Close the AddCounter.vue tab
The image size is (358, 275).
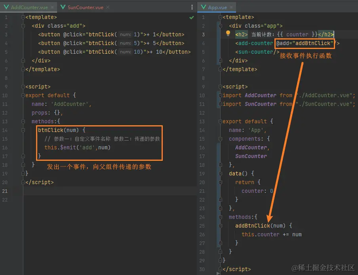point(52,7)
